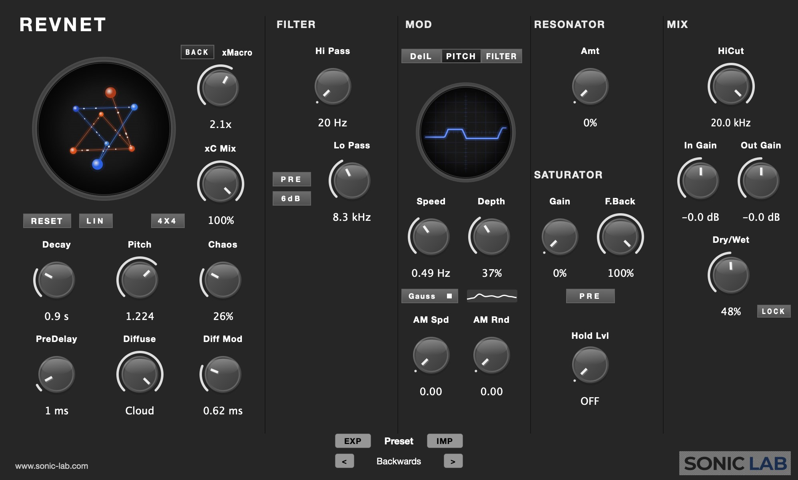This screenshot has height=480, width=798.
Task: Adjust the Mod Depth knob
Action: pyautogui.click(x=491, y=236)
